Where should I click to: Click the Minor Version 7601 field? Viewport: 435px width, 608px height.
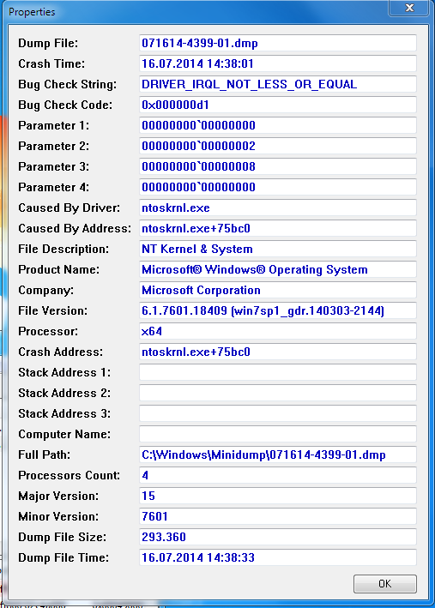[278, 516]
